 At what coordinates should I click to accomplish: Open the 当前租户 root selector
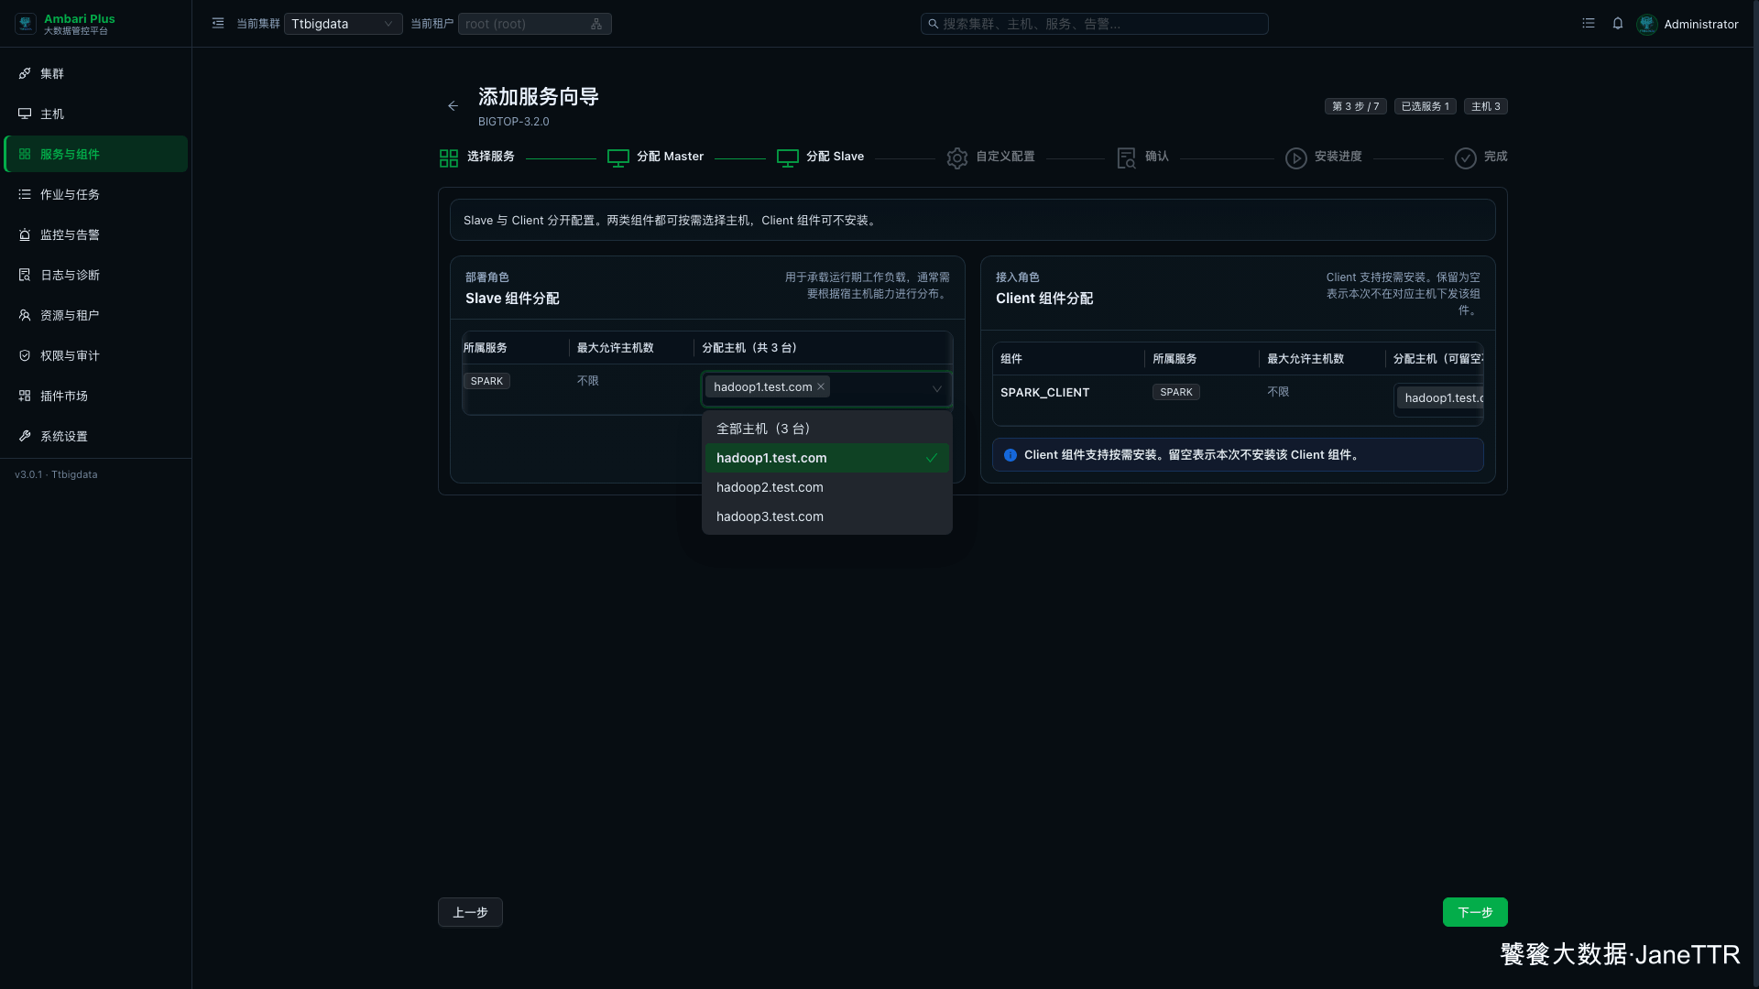point(534,24)
